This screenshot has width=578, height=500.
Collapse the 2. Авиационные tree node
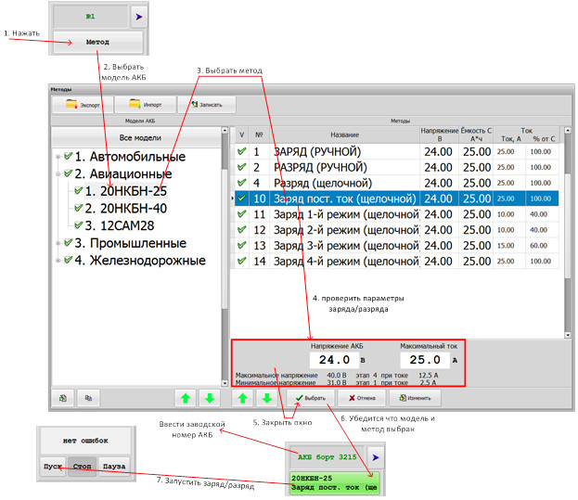tap(58, 174)
